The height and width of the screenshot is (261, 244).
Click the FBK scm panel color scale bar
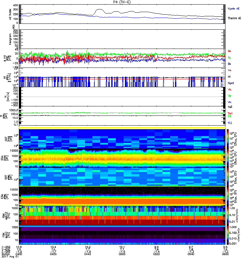[x=228, y=235]
